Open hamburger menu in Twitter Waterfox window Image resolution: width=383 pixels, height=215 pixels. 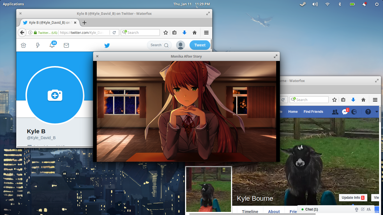click(x=206, y=32)
